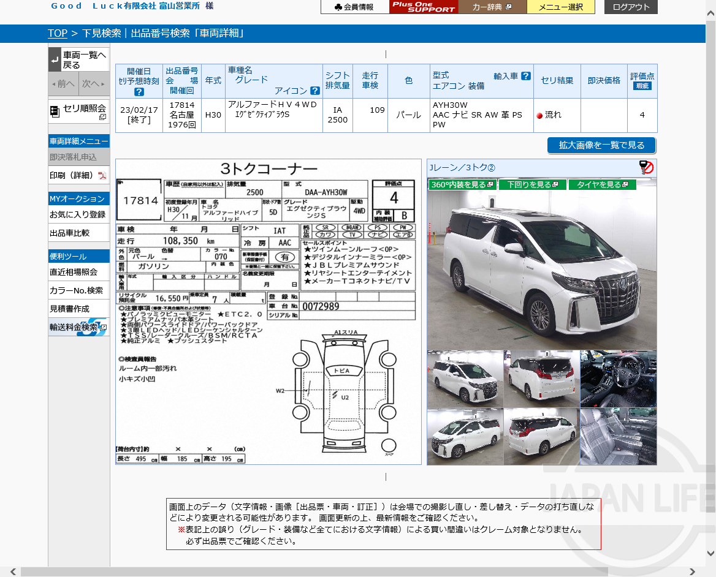Click the 会員情報 tab at top
Screen dimensions: 716x577
[x=354, y=7]
